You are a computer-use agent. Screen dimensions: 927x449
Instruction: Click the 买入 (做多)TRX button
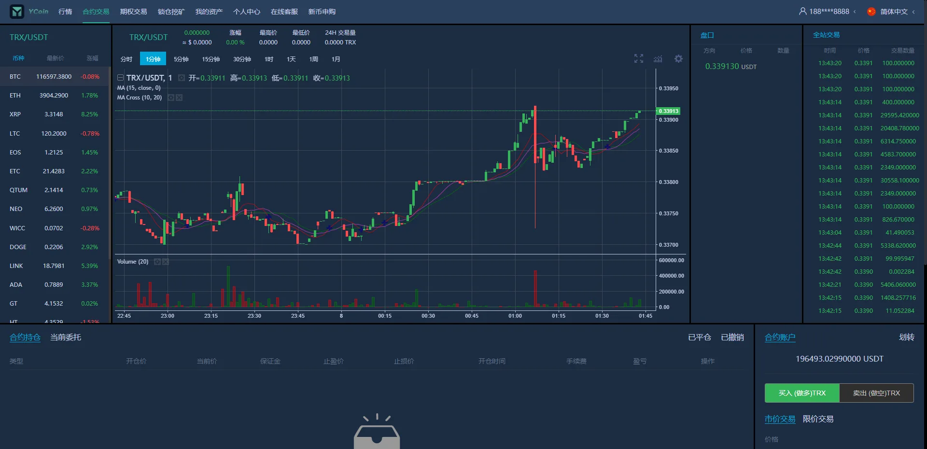pyautogui.click(x=802, y=393)
